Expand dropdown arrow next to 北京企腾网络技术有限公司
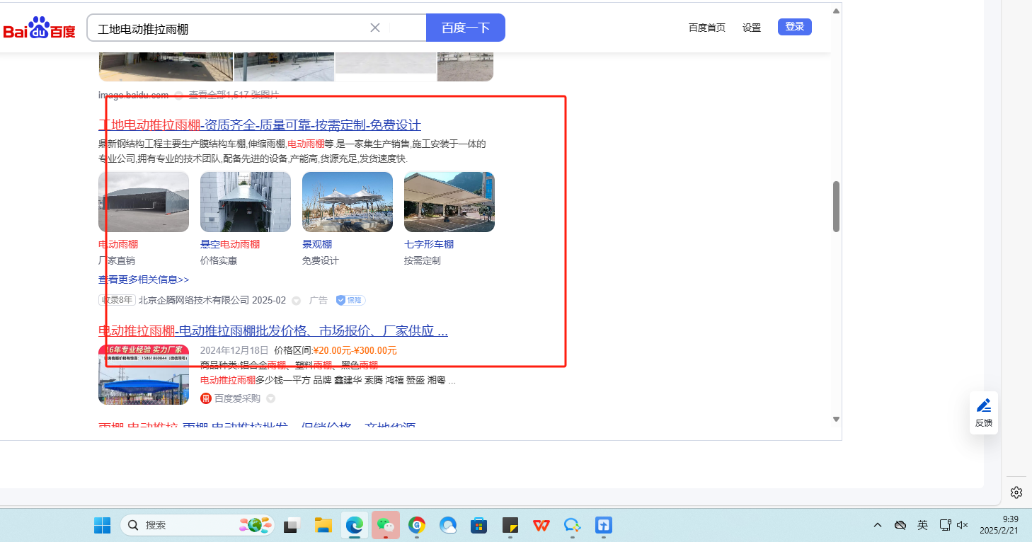This screenshot has width=1032, height=542. pyautogui.click(x=297, y=301)
